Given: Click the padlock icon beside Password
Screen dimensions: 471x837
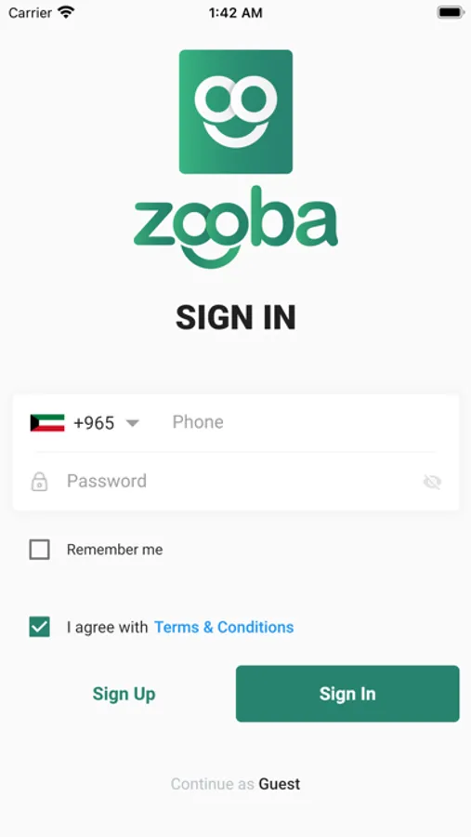Looking at the screenshot, I should [39, 482].
